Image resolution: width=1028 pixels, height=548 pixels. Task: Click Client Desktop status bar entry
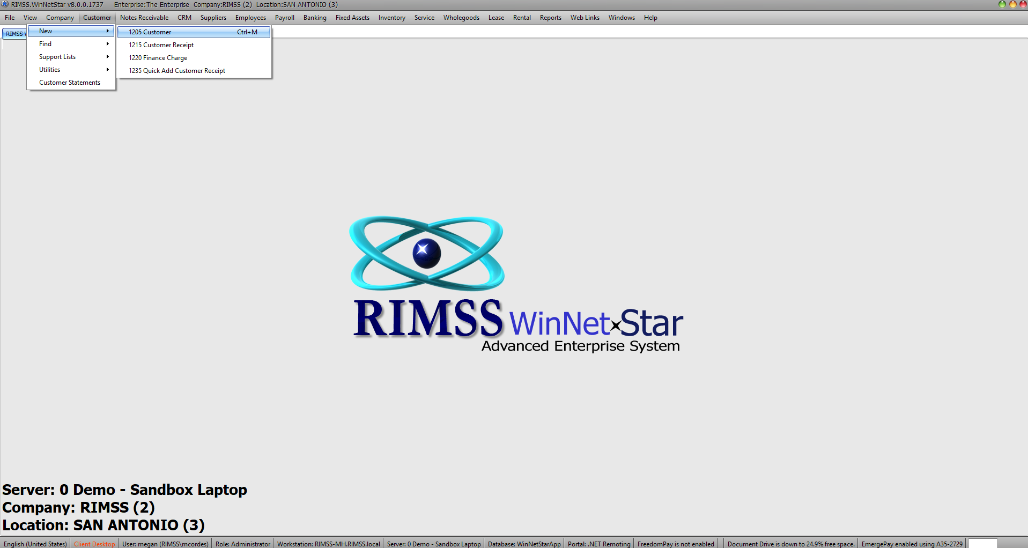[94, 544]
